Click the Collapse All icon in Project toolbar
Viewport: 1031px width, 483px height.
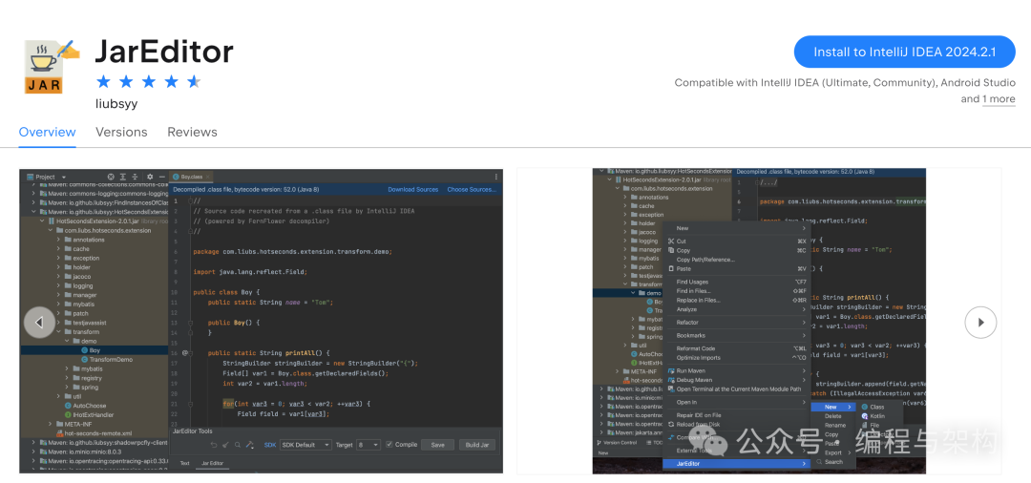(135, 177)
